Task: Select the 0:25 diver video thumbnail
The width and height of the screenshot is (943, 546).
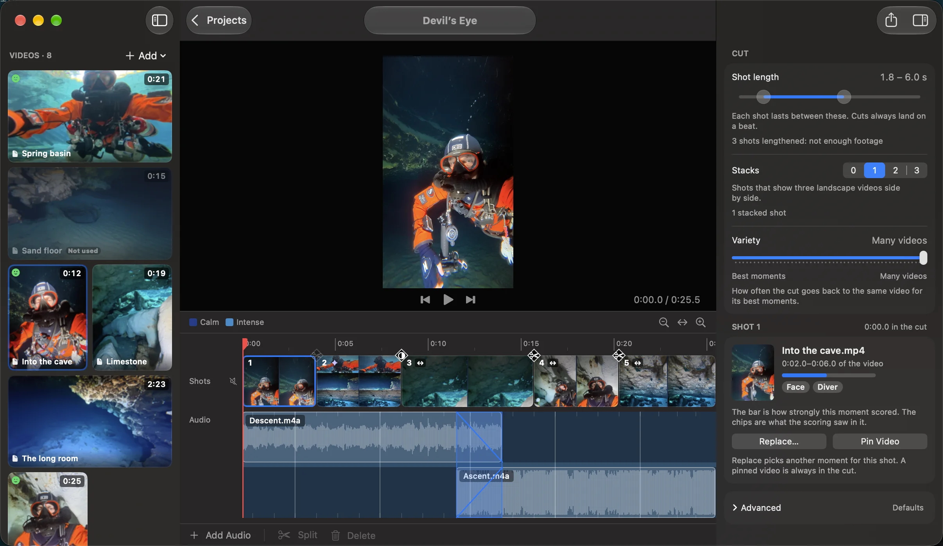Action: pos(48,509)
